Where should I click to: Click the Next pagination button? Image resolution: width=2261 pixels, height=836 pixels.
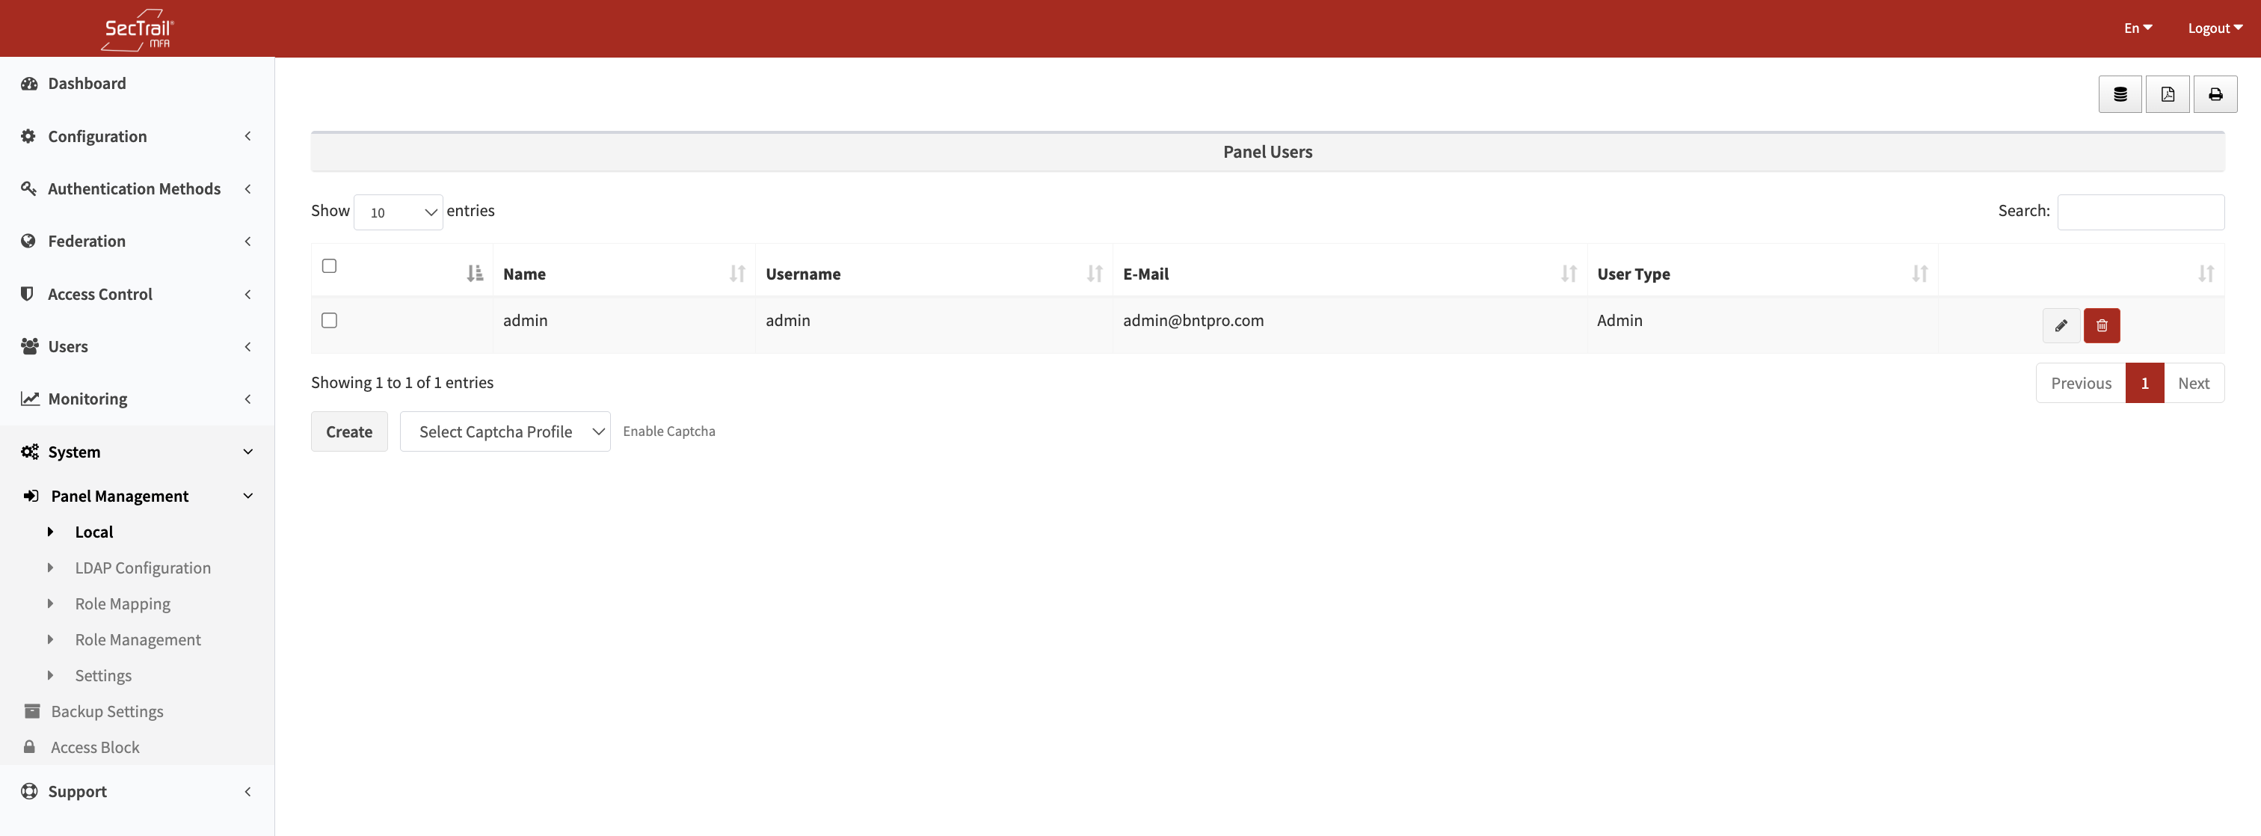(x=2192, y=384)
